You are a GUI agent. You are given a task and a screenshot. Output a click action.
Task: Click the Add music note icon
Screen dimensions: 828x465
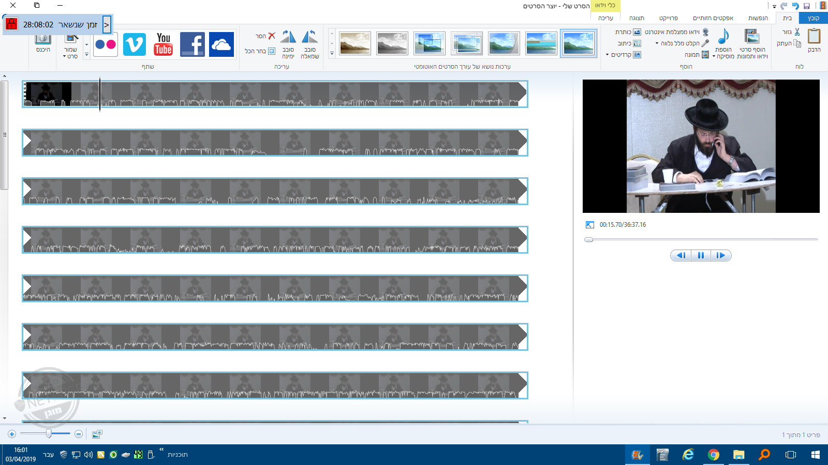(x=723, y=36)
